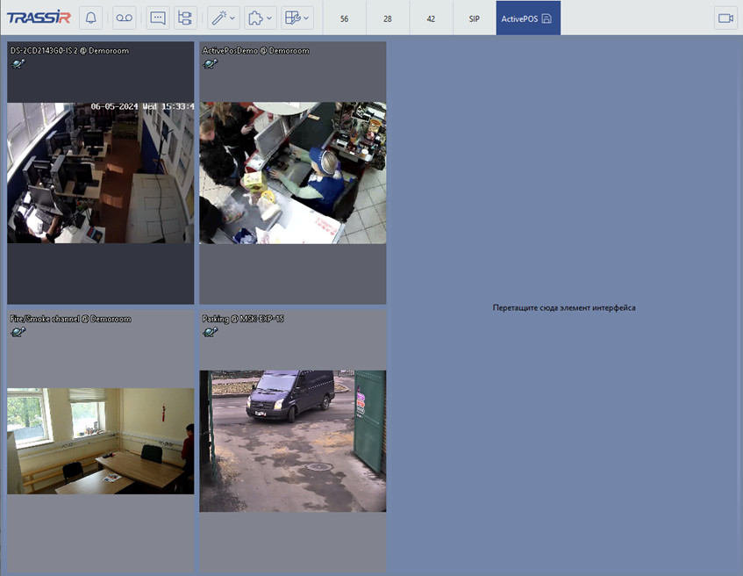The image size is (743, 576).
Task: Select the SIP tab
Action: (474, 18)
